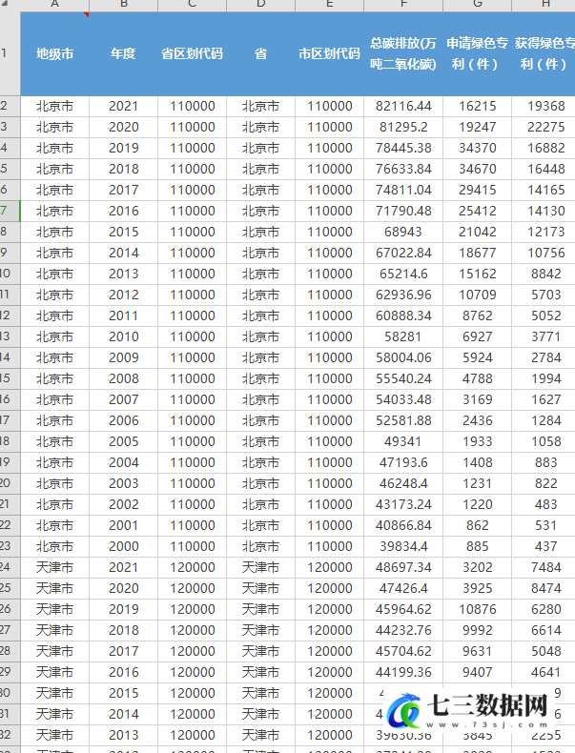Screen dimensions: 575x753
Task: Click emission cell 68943
Action: [403, 232]
